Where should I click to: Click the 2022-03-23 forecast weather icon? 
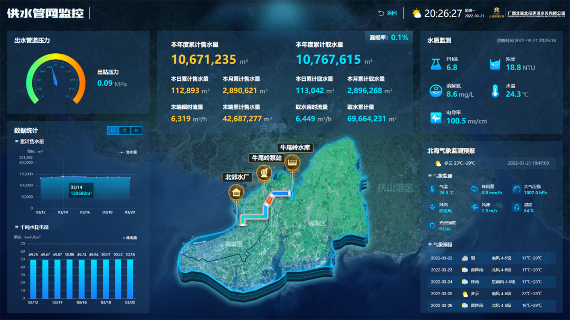tap(464, 270)
